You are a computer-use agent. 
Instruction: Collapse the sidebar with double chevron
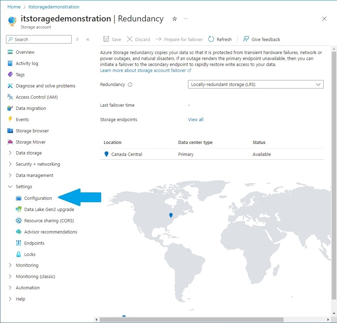(x=88, y=39)
